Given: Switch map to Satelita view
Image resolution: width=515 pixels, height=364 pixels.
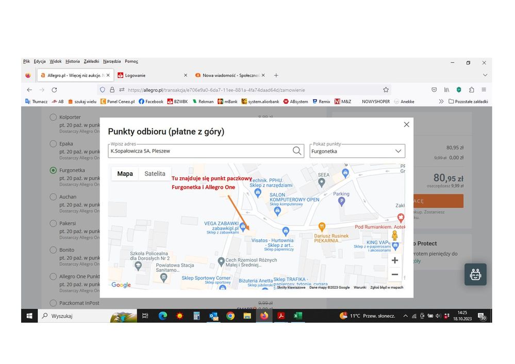Looking at the screenshot, I should click(x=155, y=173).
